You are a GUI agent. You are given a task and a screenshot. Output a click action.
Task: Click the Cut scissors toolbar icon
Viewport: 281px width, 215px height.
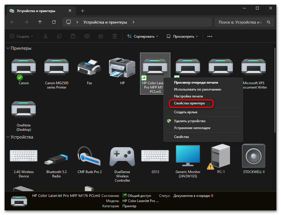(46, 36)
